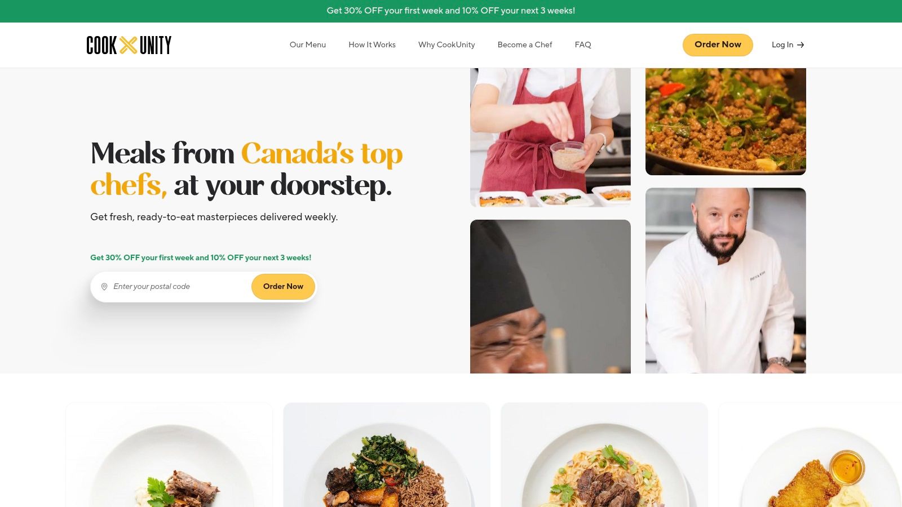
Task: Open the Our Menu page
Action: [x=308, y=45]
